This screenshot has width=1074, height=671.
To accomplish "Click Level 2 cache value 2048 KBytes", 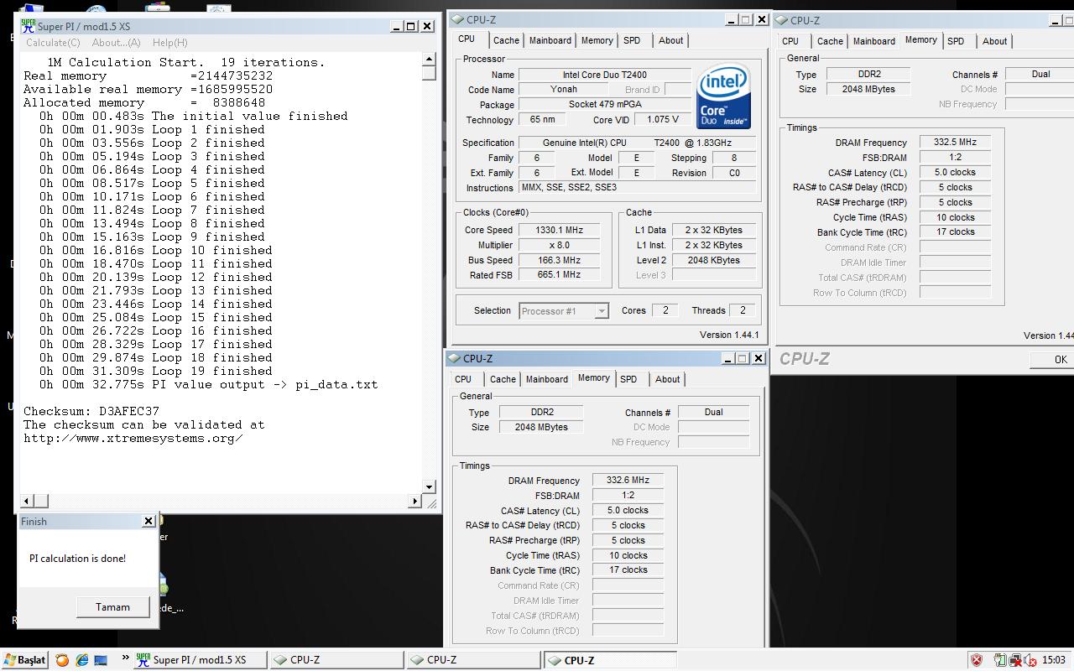I will click(713, 260).
